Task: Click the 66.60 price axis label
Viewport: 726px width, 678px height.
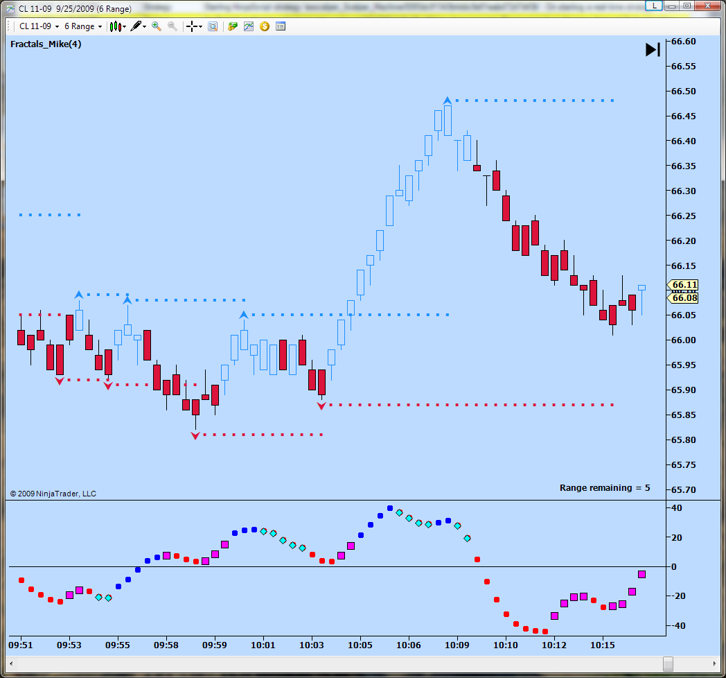Action: point(684,41)
